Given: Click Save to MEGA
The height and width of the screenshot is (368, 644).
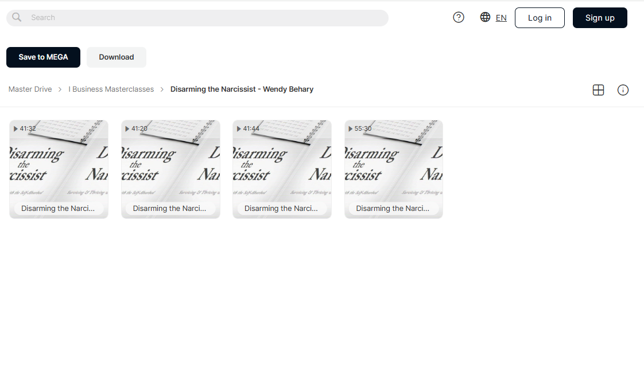Looking at the screenshot, I should [x=43, y=57].
